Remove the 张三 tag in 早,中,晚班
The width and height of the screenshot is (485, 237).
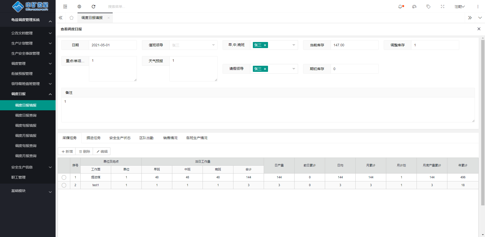[265, 45]
